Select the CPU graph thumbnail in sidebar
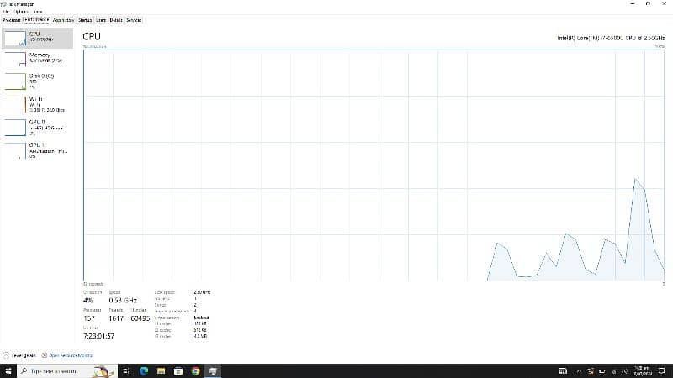Screen dimensions: 673x378 coord(15,38)
